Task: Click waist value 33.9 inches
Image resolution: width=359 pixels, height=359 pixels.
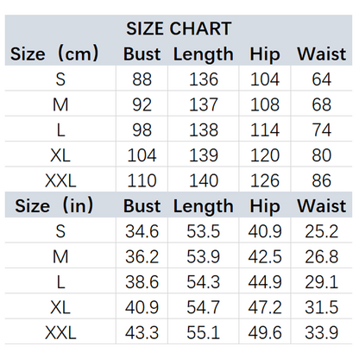Action: tap(322, 333)
